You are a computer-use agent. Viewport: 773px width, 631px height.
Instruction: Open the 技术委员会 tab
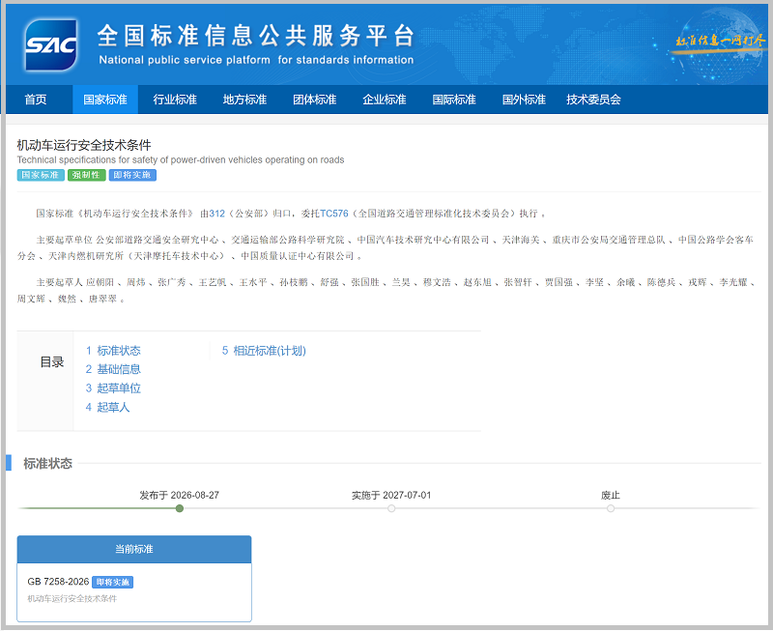coord(593,100)
